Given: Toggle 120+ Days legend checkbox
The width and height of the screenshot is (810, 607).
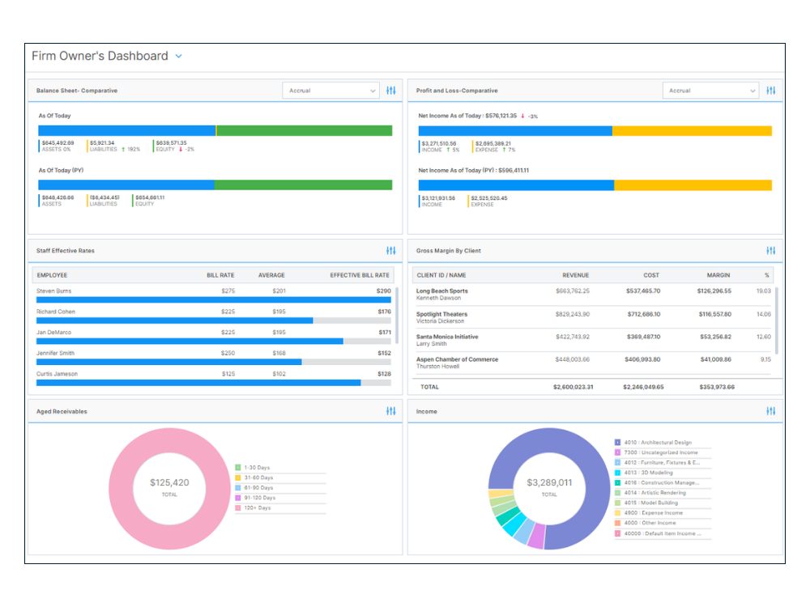Looking at the screenshot, I should point(238,508).
